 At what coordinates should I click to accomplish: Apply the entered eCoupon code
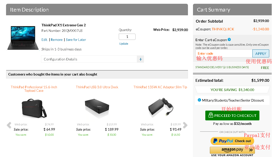pos(261,53)
